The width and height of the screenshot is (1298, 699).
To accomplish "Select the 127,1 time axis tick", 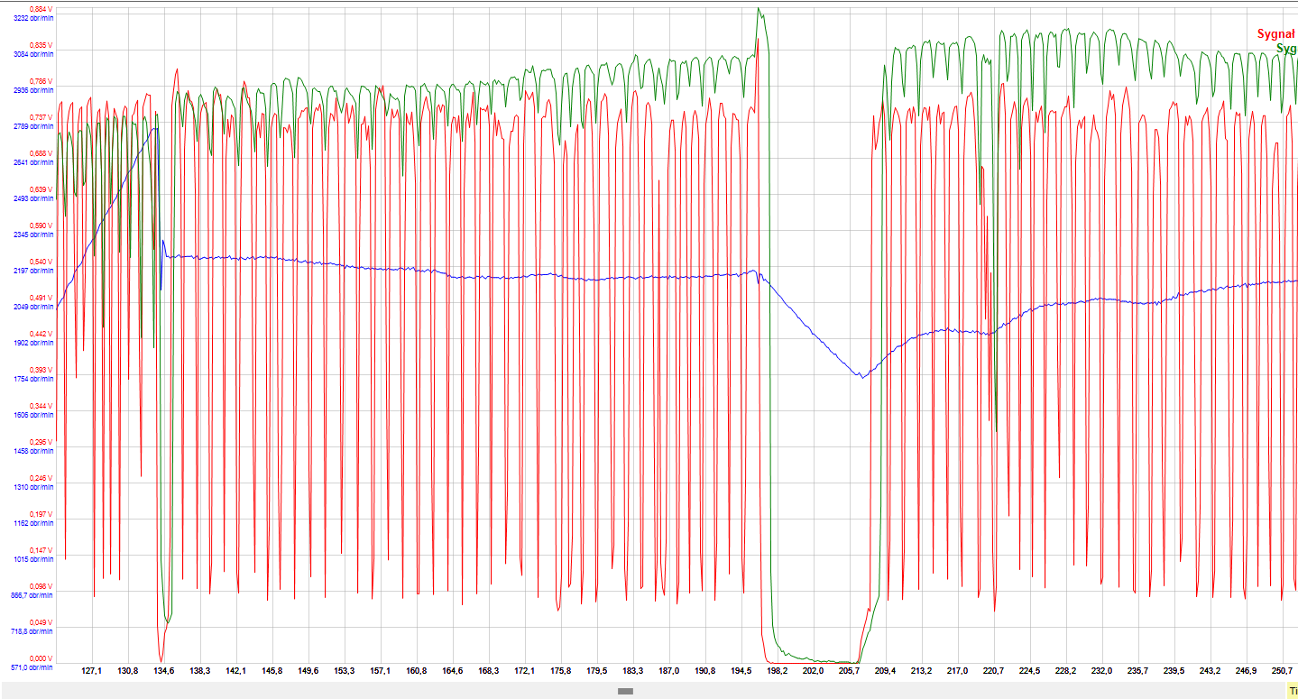I will tap(91, 671).
